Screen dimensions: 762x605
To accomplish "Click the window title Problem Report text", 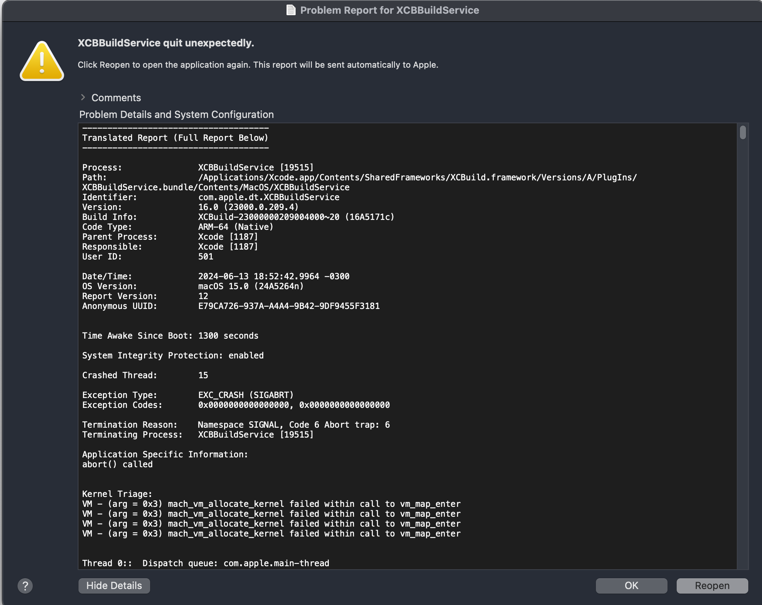I will coord(389,10).
